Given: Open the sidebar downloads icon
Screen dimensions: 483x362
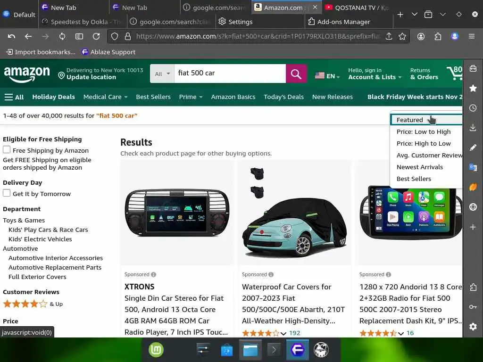Looking at the screenshot, I should pyautogui.click(x=473, y=128).
